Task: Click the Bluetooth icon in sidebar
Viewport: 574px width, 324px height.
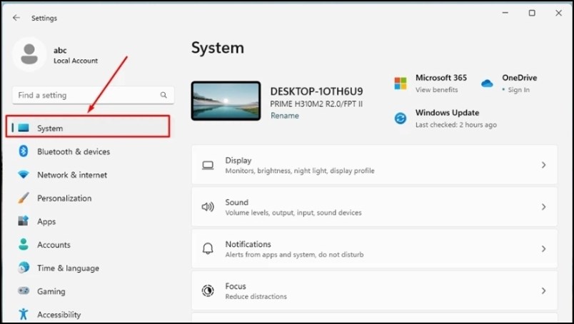Action: [x=24, y=151]
